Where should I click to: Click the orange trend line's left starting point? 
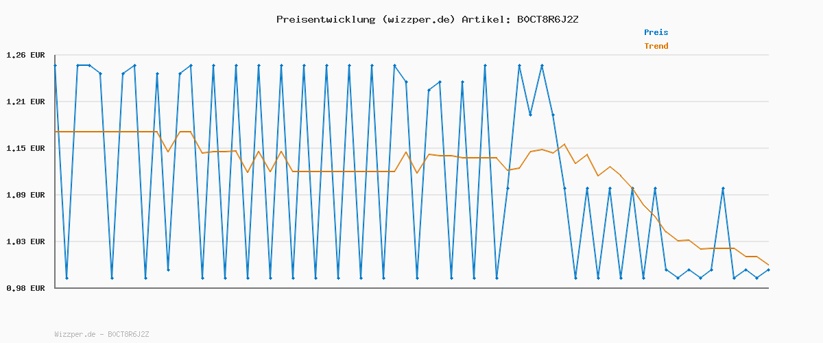pyautogui.click(x=56, y=132)
